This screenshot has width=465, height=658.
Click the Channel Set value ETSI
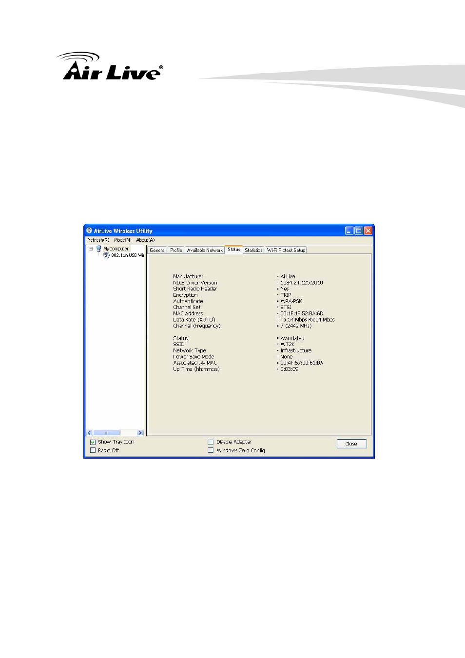pyautogui.click(x=286, y=307)
